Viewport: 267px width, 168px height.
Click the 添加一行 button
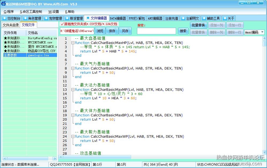(x=235, y=25)
